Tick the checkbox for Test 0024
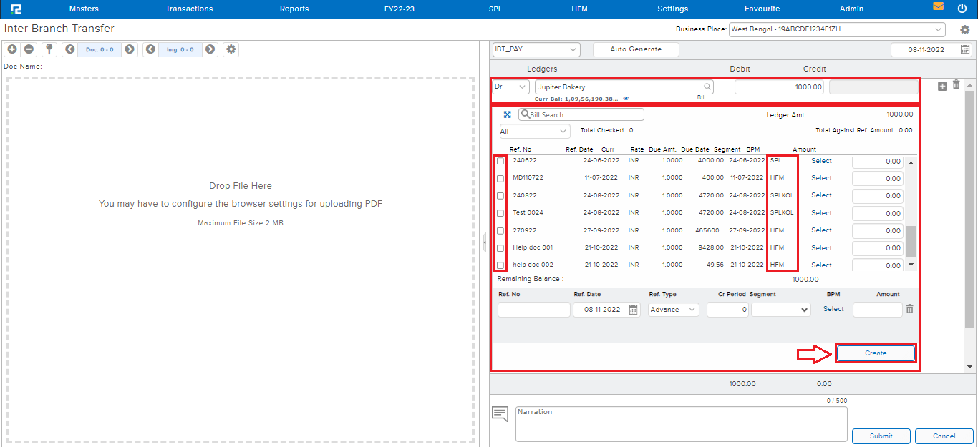This screenshot has height=447, width=978. 500,213
